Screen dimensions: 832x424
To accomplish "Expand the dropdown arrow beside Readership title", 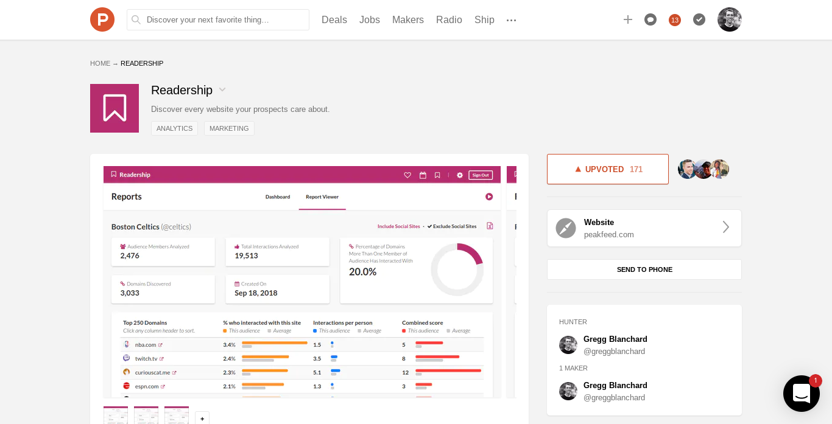I will point(222,90).
